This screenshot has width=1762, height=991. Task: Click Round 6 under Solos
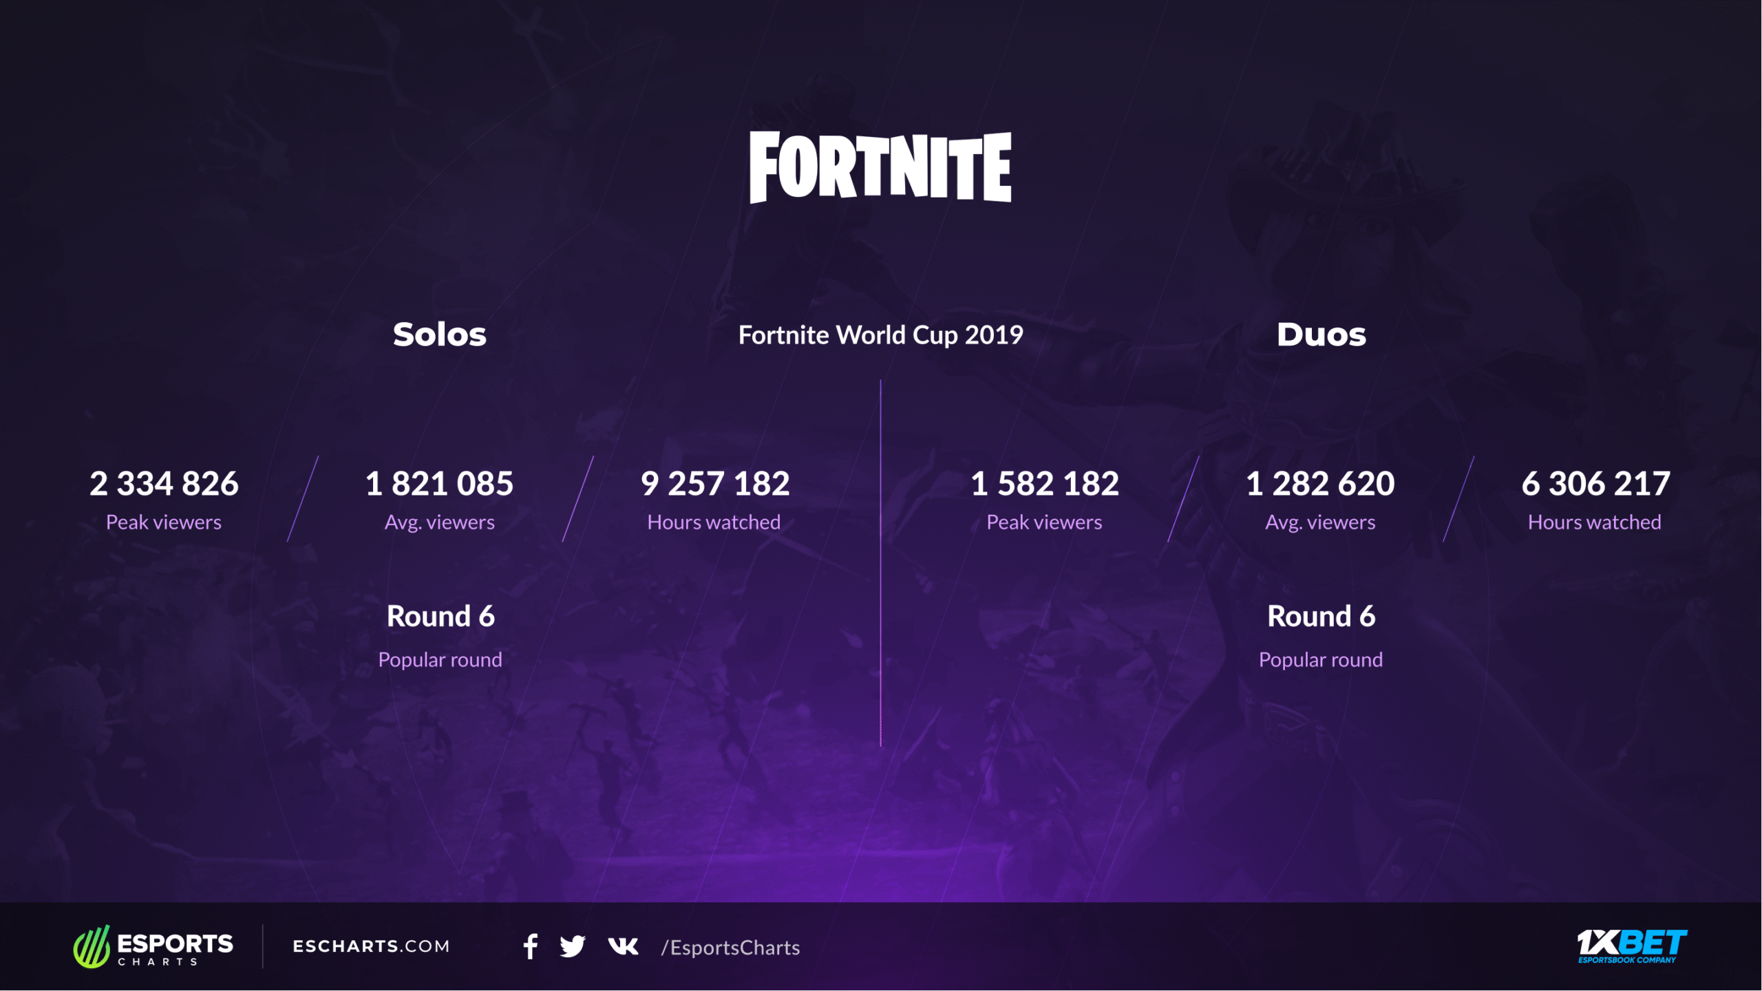pos(440,617)
